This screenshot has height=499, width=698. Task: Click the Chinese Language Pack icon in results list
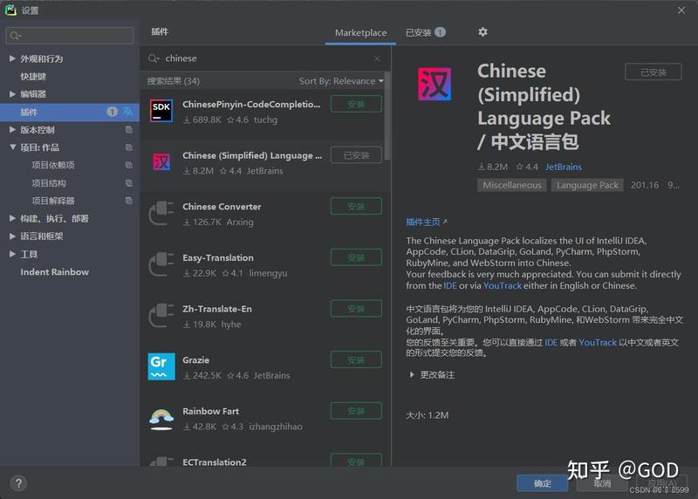(161, 162)
